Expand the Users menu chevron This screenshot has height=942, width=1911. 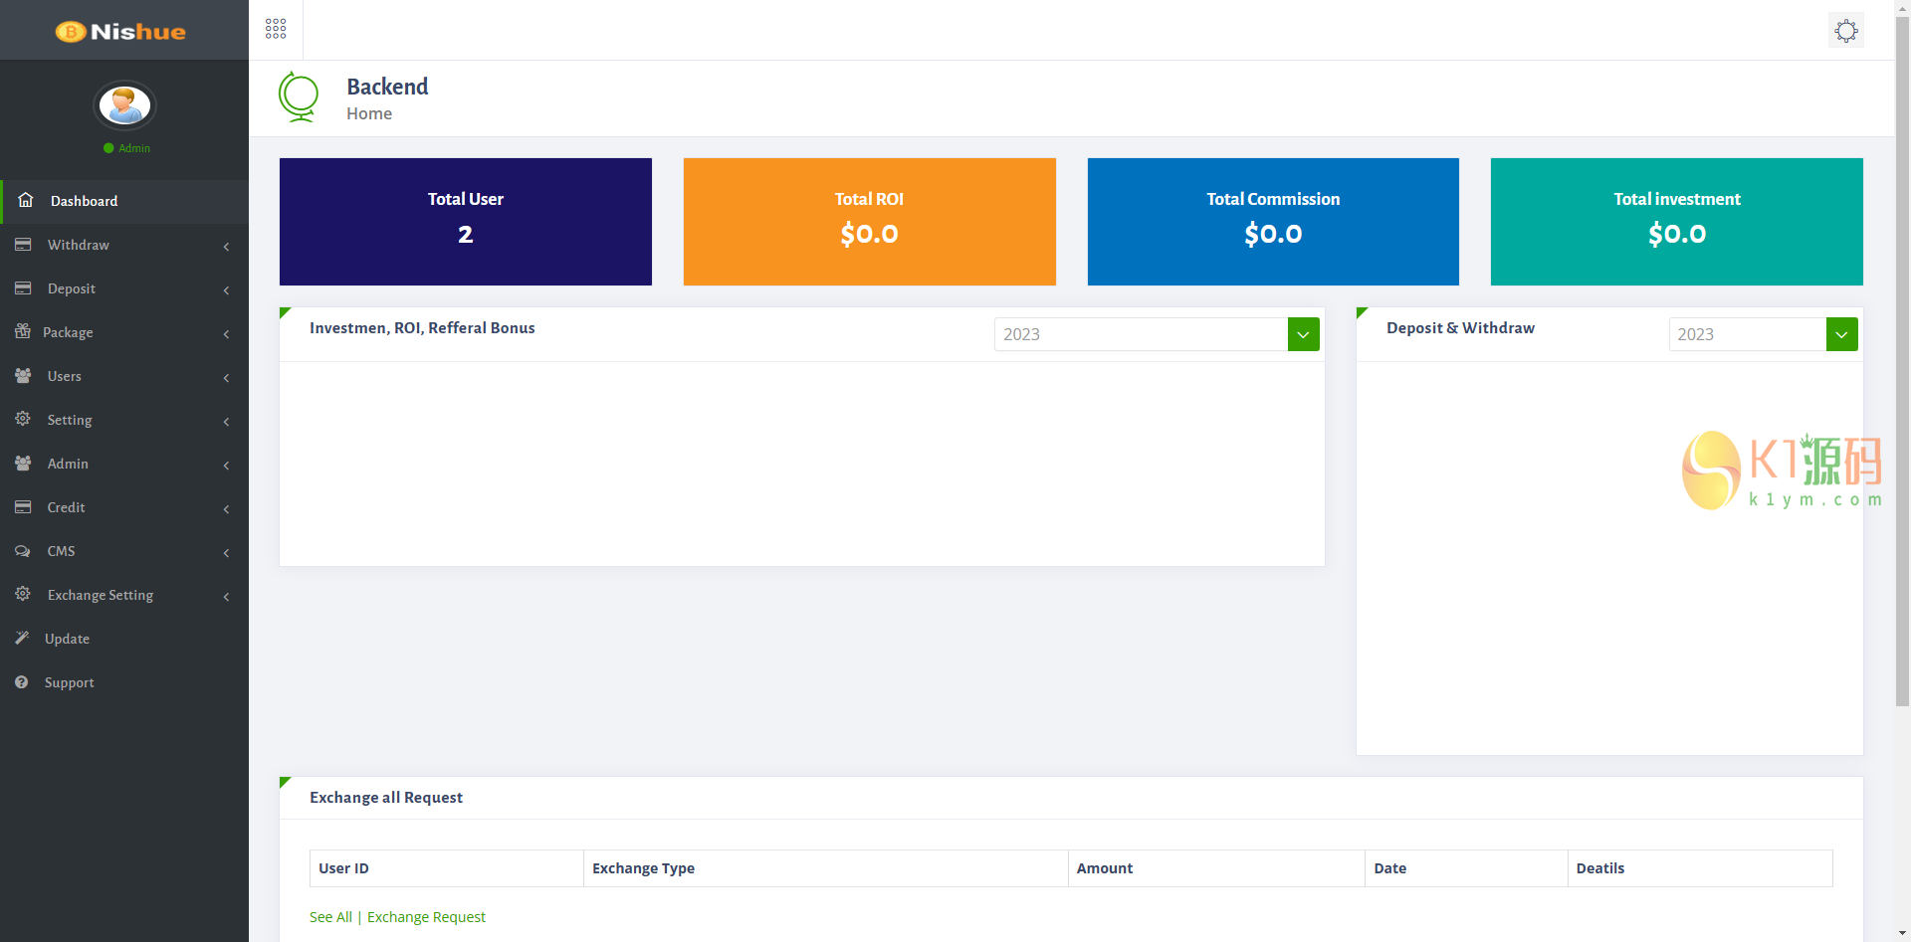(227, 377)
